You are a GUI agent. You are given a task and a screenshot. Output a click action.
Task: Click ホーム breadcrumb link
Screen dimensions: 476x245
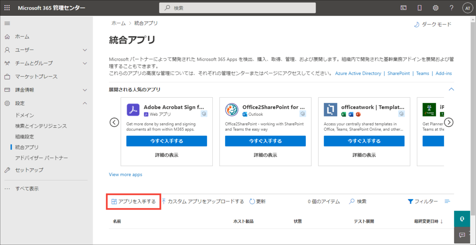pyautogui.click(x=118, y=23)
